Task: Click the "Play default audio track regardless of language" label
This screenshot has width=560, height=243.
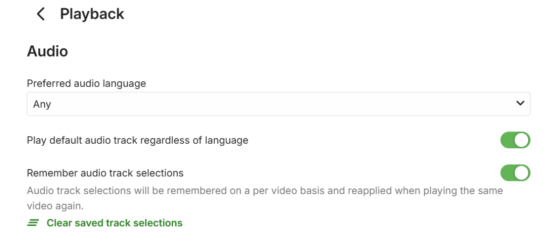Action: [x=137, y=140]
